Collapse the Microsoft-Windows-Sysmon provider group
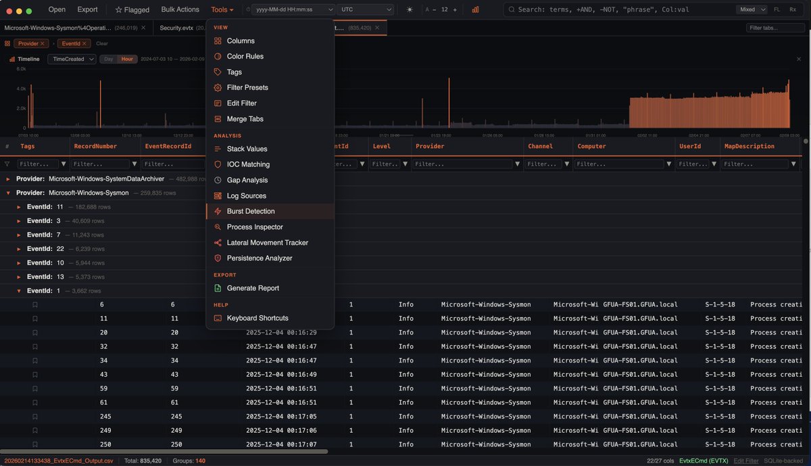The height and width of the screenshot is (466, 811). [9, 193]
